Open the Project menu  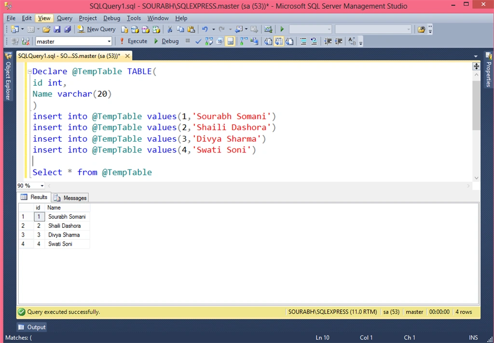click(x=88, y=18)
